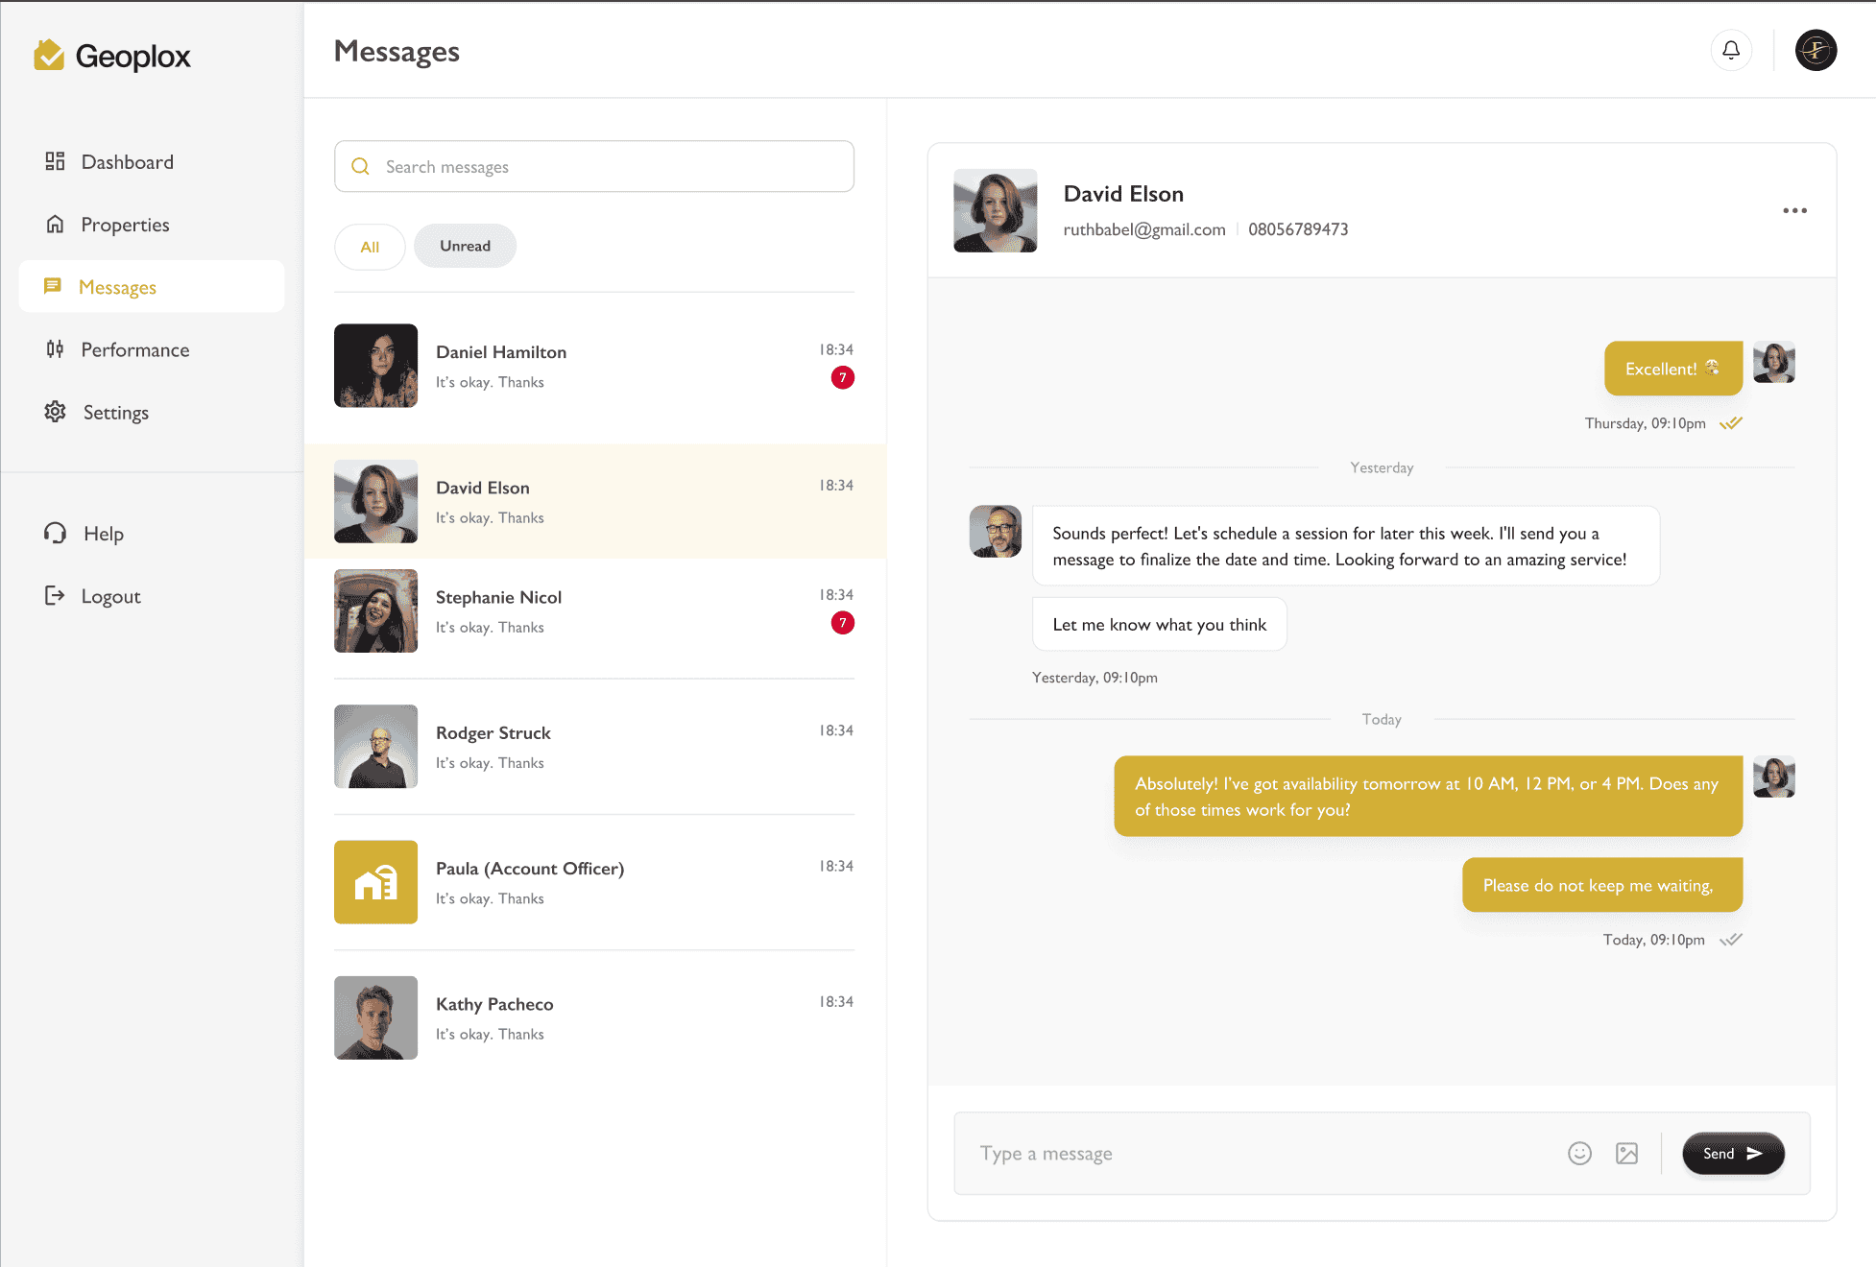
Task: Click the Messages chat icon in sidebar
Action: point(53,286)
